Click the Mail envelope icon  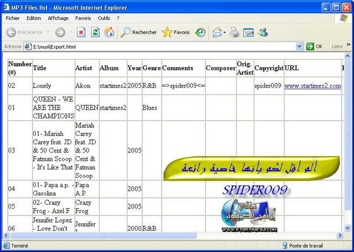pyautogui.click(x=217, y=32)
